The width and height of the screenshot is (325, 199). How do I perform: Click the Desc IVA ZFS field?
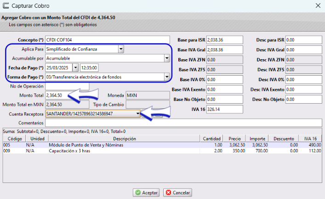[x=304, y=70]
